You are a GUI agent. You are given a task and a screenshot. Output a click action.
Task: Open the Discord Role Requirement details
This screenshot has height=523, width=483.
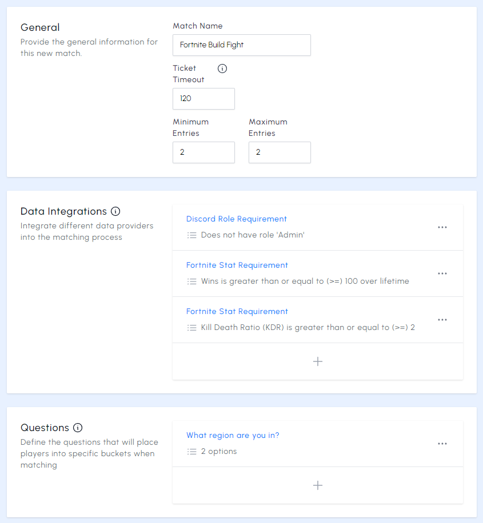point(236,219)
